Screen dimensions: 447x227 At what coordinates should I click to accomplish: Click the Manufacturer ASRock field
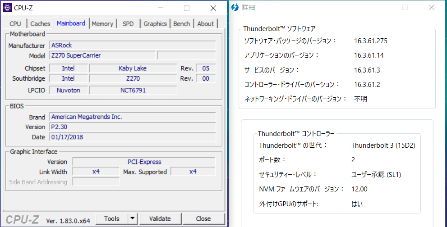tap(132, 45)
